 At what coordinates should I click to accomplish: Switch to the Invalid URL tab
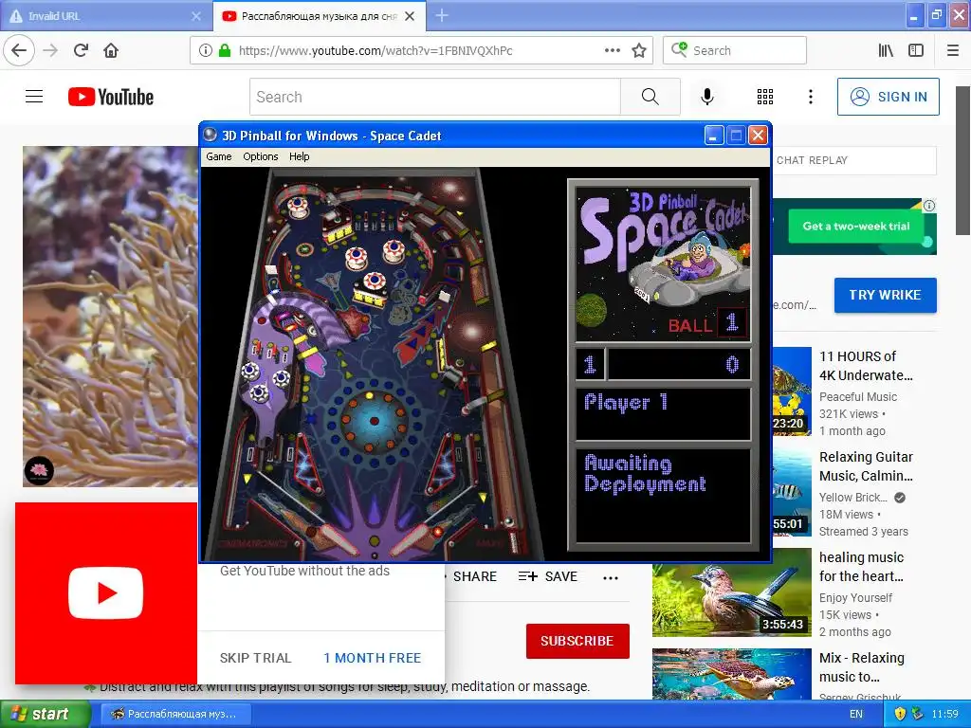tap(105, 16)
